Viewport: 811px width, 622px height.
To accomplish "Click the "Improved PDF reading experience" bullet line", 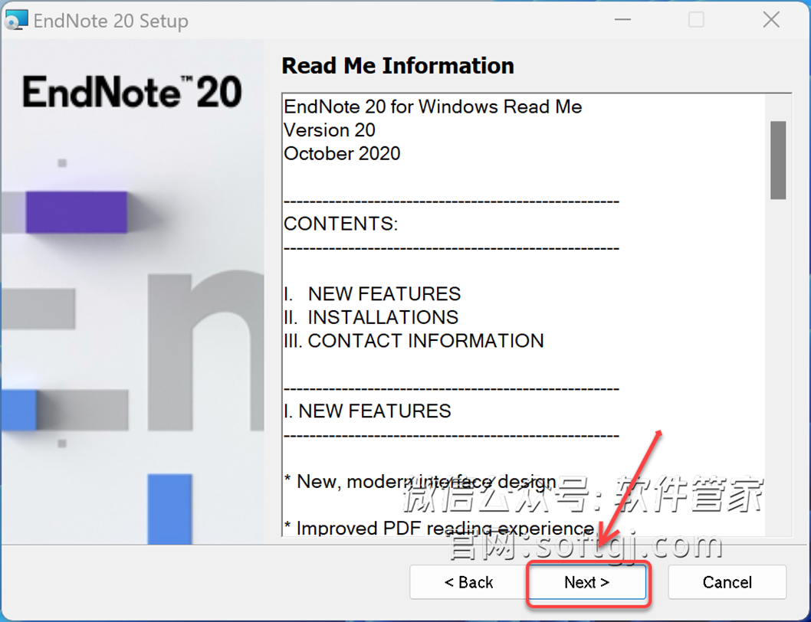I will pyautogui.click(x=438, y=528).
